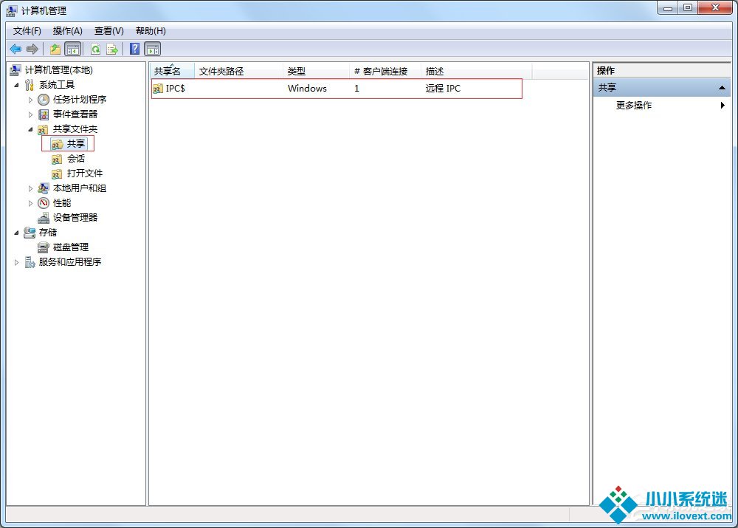Expand the 本地用户和组 node

pos(30,188)
